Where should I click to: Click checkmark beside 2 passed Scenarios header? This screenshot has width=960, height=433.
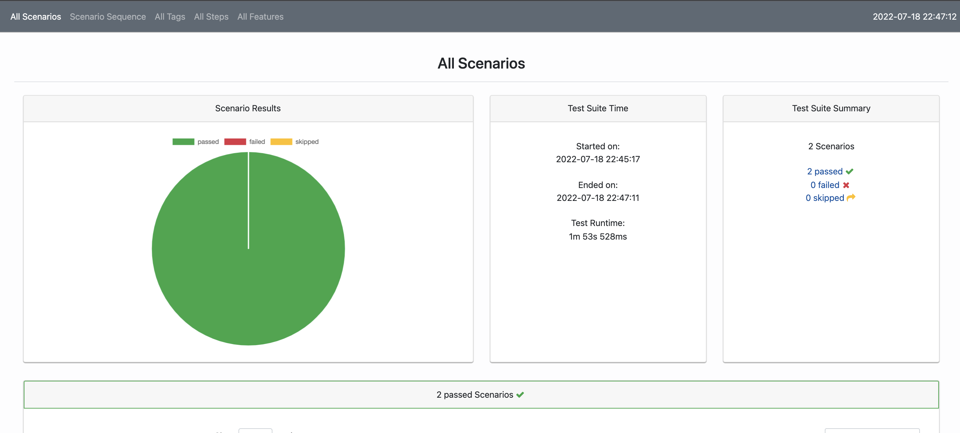tap(520, 395)
